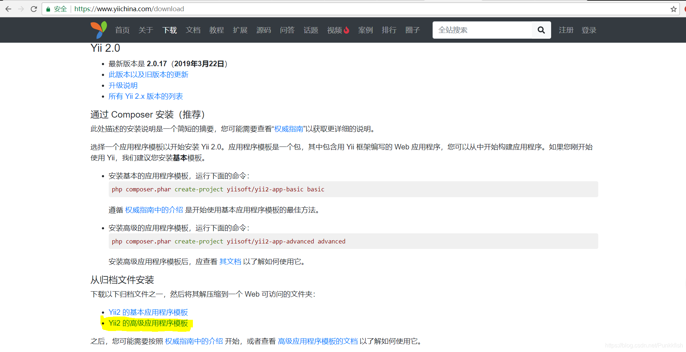Open the 文档 menu item
Viewport: 686px width, 352px height.
pyautogui.click(x=193, y=30)
